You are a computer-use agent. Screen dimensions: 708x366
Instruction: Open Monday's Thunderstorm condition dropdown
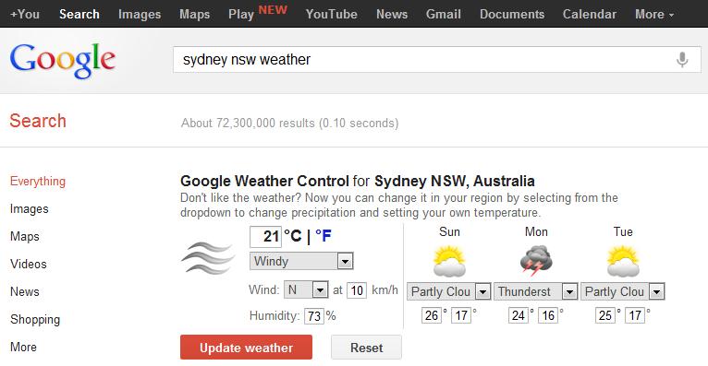[x=535, y=291]
